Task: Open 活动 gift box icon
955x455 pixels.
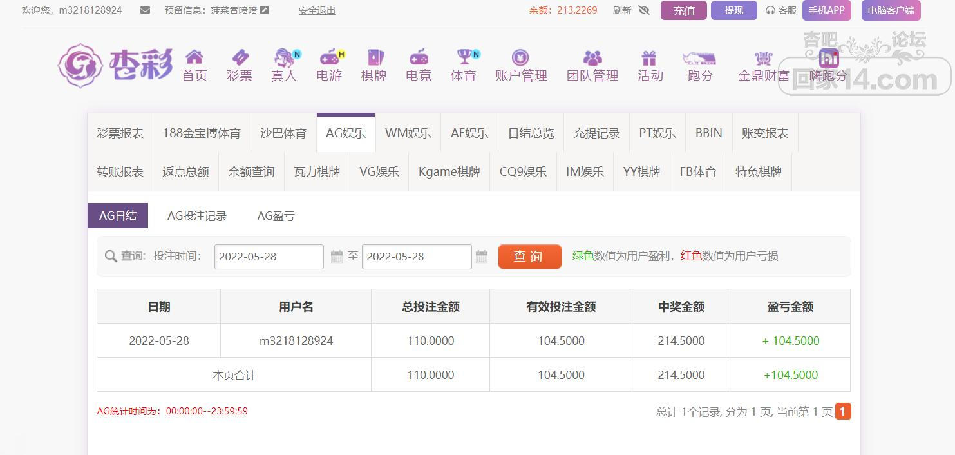Action: [649, 58]
